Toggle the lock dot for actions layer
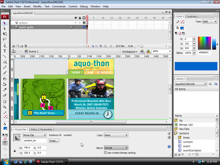Screen dimensions: 220x165 (x=80, y=23)
